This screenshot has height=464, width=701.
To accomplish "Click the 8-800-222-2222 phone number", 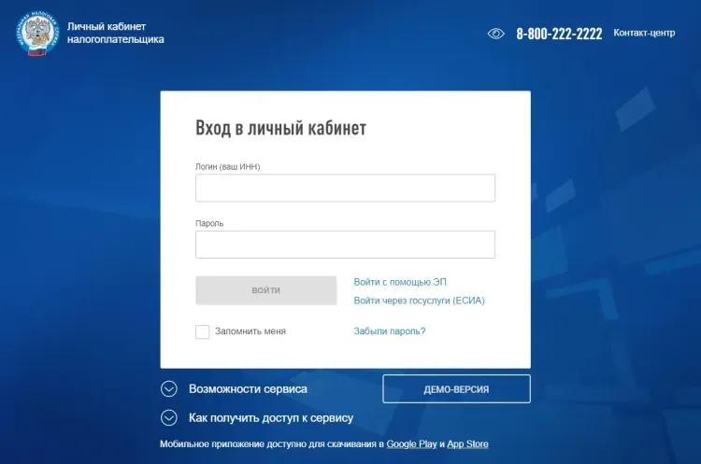I will click(x=559, y=34).
